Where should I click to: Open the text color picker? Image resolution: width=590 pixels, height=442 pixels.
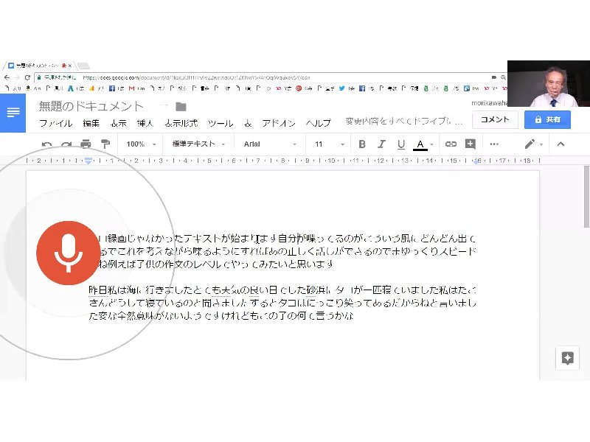coord(420,144)
